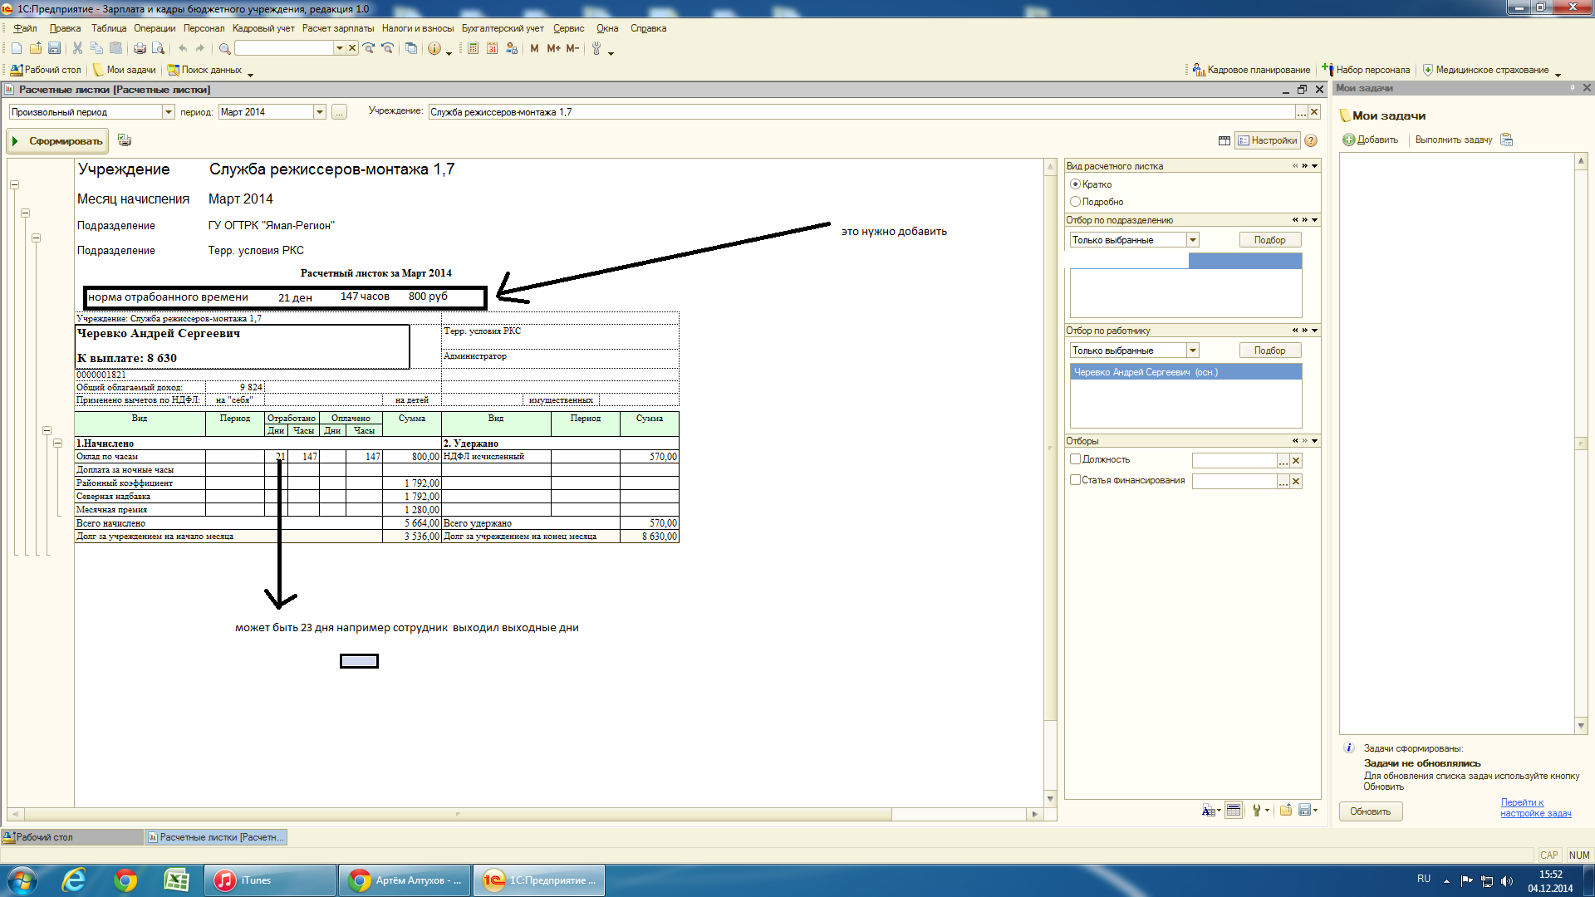Viewport: 1595px width, 897px height.
Task: Open the worker filter Только выбранные dropdown
Action: 1193,350
